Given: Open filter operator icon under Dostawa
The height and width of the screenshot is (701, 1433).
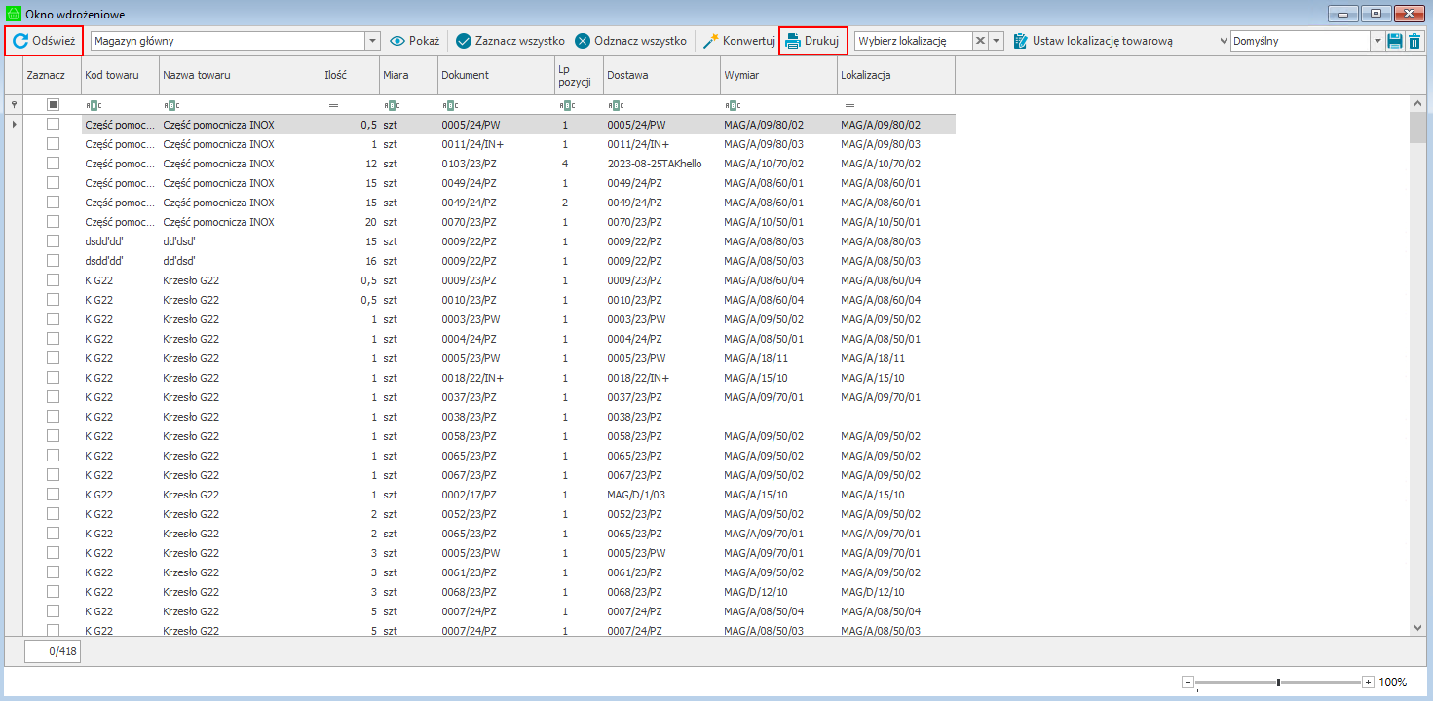Looking at the screenshot, I should coord(616,104).
